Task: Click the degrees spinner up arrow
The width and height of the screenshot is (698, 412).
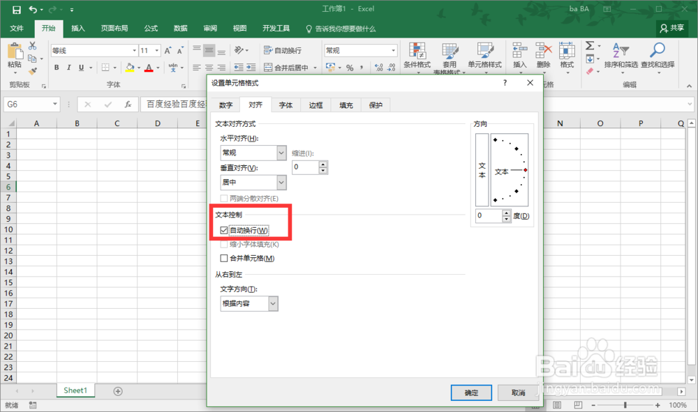Action: [x=507, y=213]
